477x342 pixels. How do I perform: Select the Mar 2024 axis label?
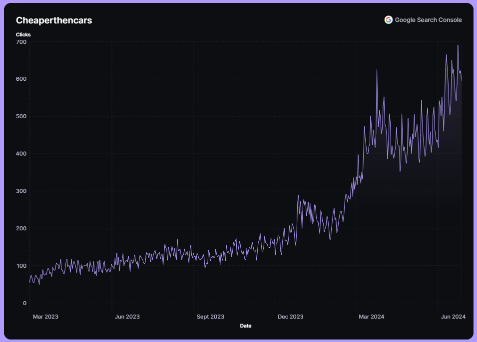pyautogui.click(x=371, y=317)
